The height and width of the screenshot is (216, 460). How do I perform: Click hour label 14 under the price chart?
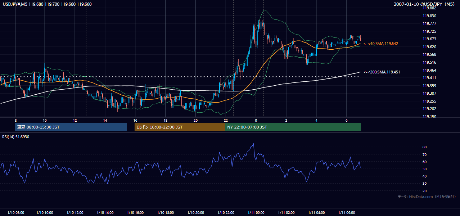105,120
